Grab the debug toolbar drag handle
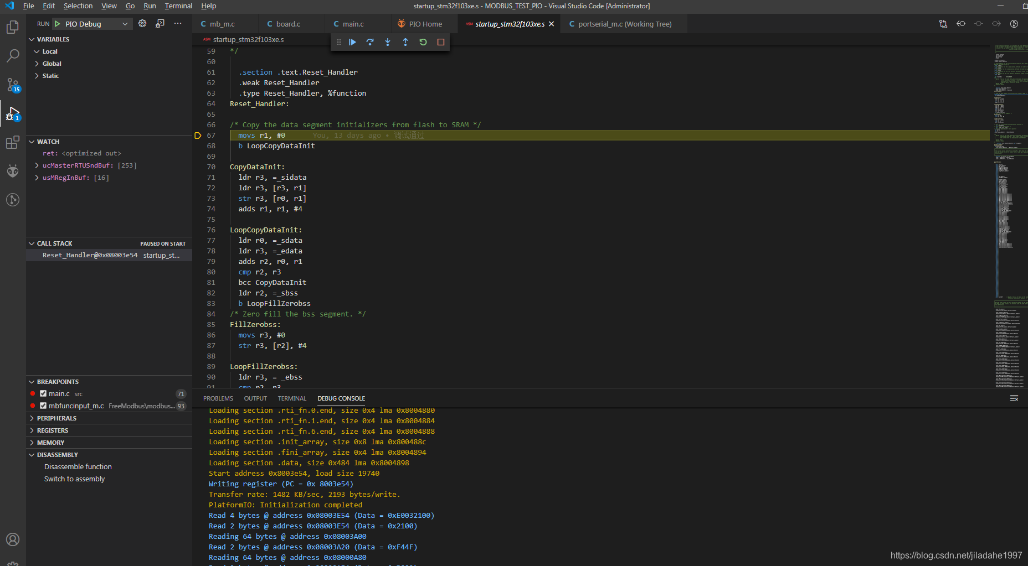This screenshot has width=1028, height=566. click(339, 42)
